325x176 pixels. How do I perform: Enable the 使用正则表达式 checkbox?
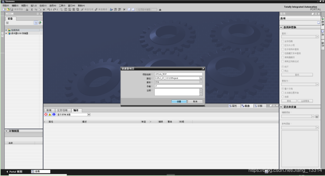click(x=283, y=61)
